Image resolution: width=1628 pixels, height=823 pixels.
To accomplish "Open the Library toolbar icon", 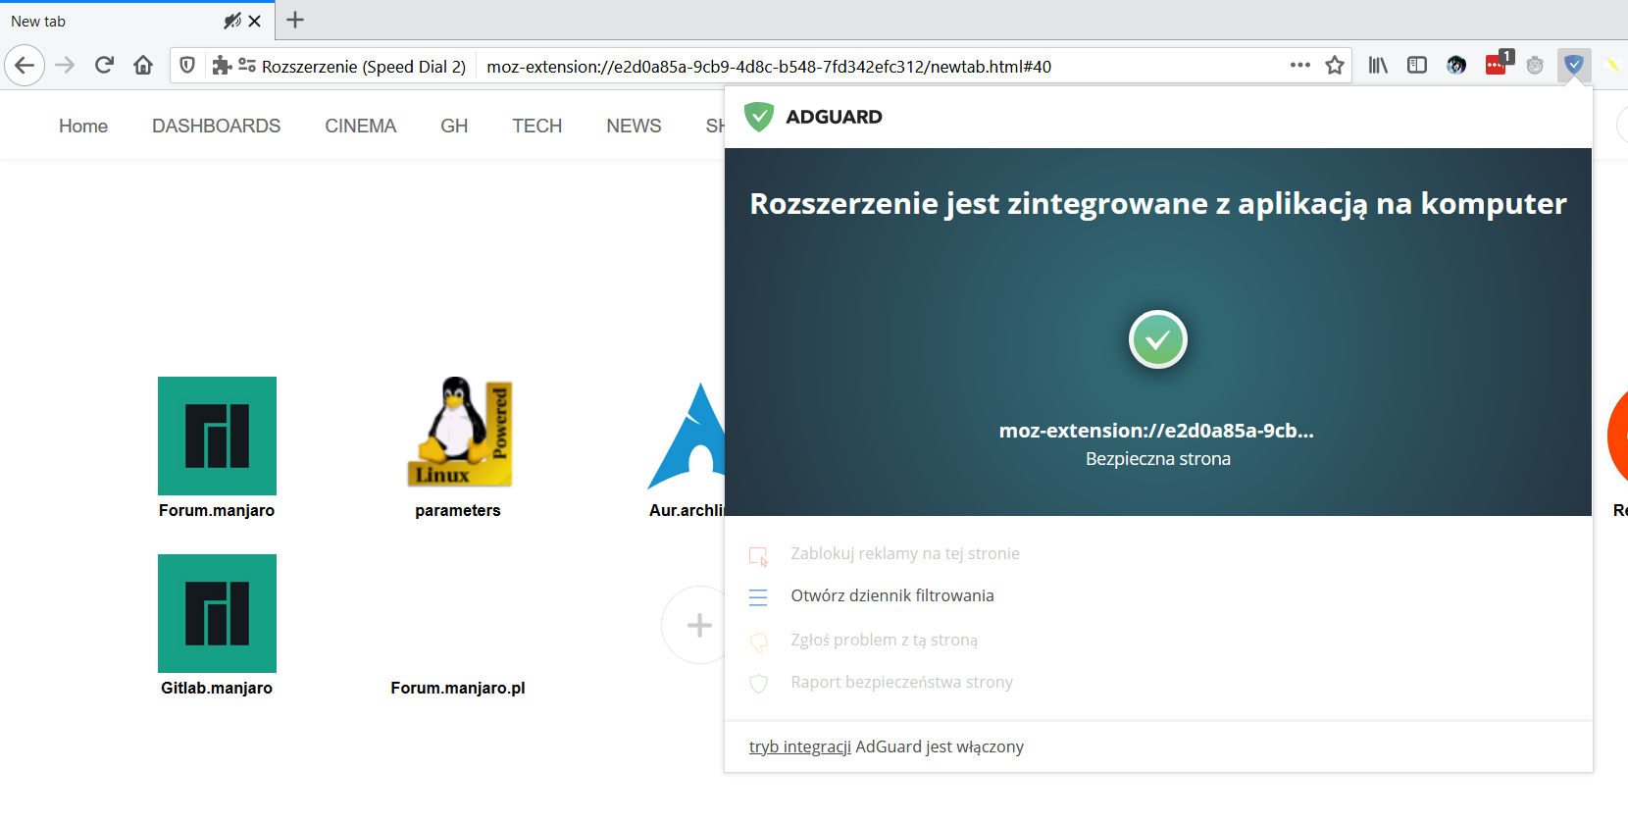I will coord(1378,66).
